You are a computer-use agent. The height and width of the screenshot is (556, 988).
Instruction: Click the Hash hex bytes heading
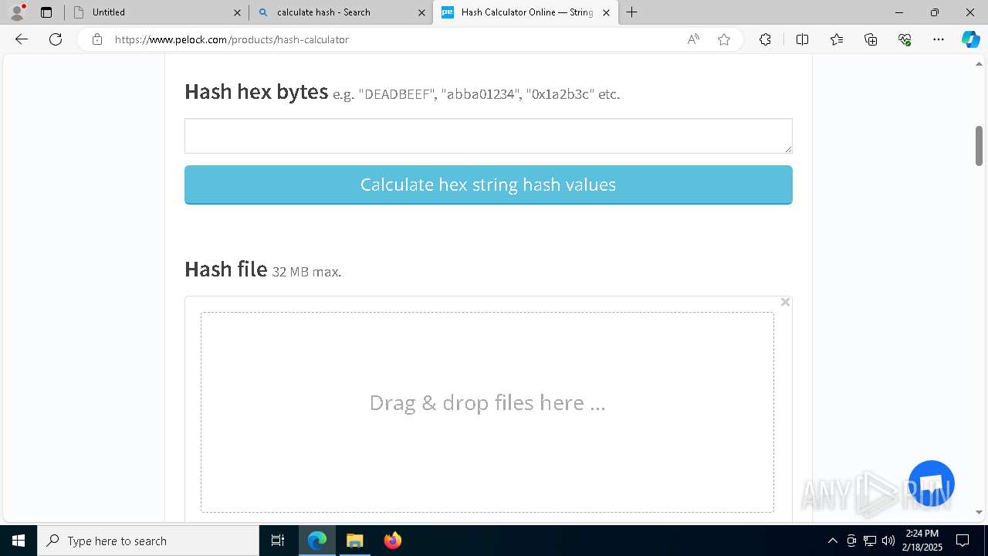click(256, 92)
